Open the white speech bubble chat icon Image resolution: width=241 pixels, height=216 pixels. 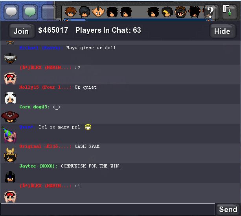tap(11, 12)
